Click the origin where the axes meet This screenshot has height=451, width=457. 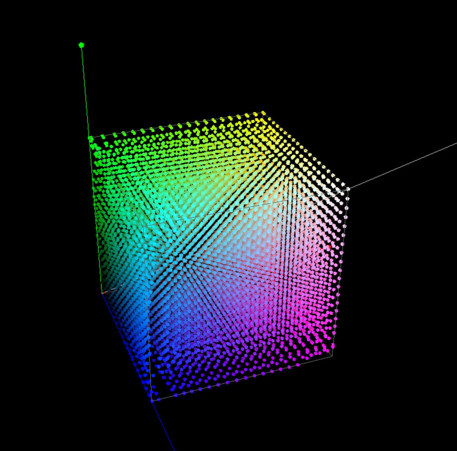102,293
